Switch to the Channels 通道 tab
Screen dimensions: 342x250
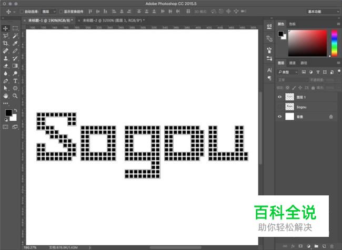click(x=292, y=63)
